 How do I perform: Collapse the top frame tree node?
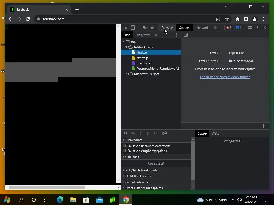point(123,42)
